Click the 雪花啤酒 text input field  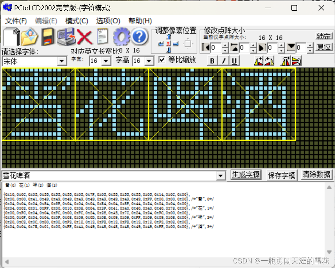(x=109, y=176)
